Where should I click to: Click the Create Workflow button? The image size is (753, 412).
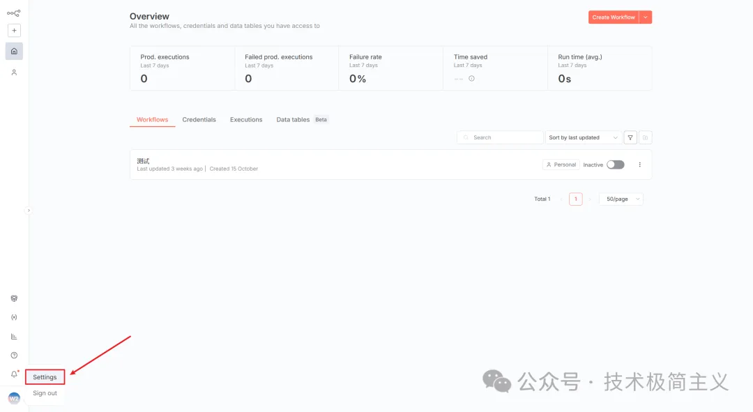tap(614, 17)
